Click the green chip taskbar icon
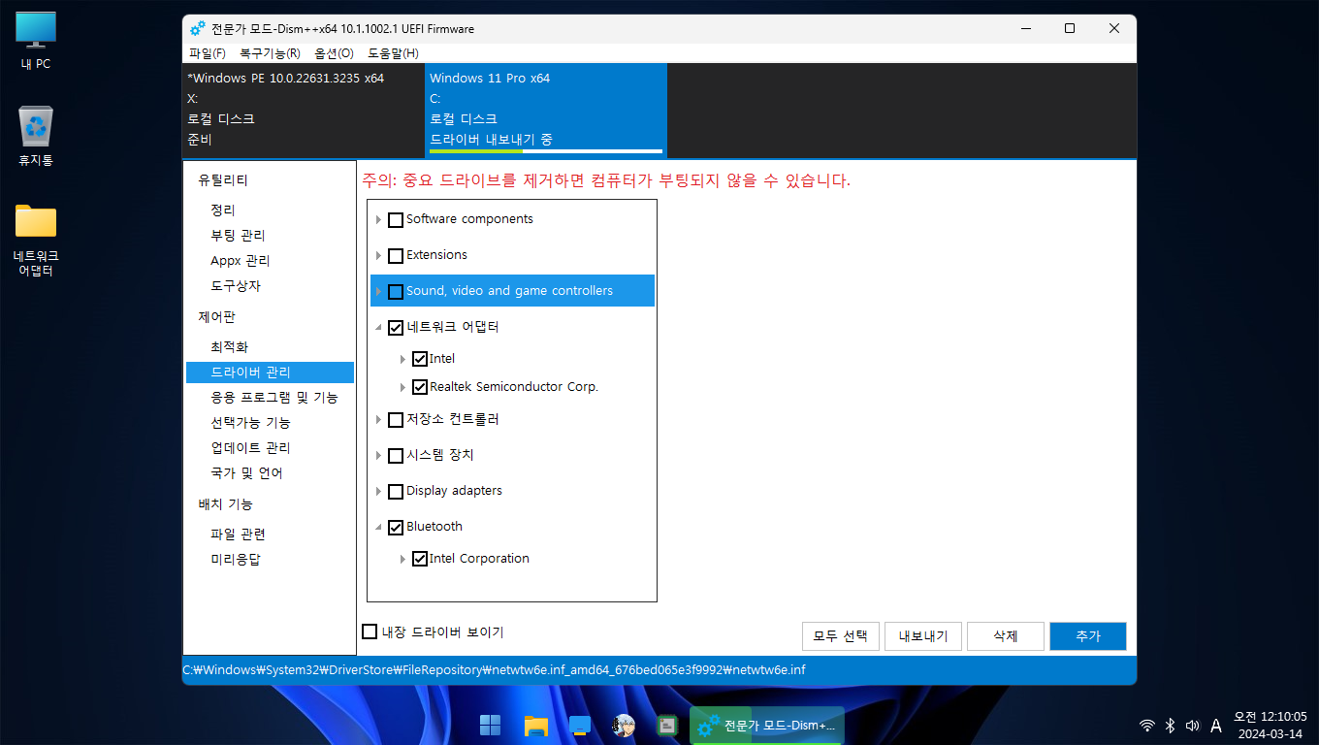This screenshot has height=745, width=1319. (x=667, y=725)
